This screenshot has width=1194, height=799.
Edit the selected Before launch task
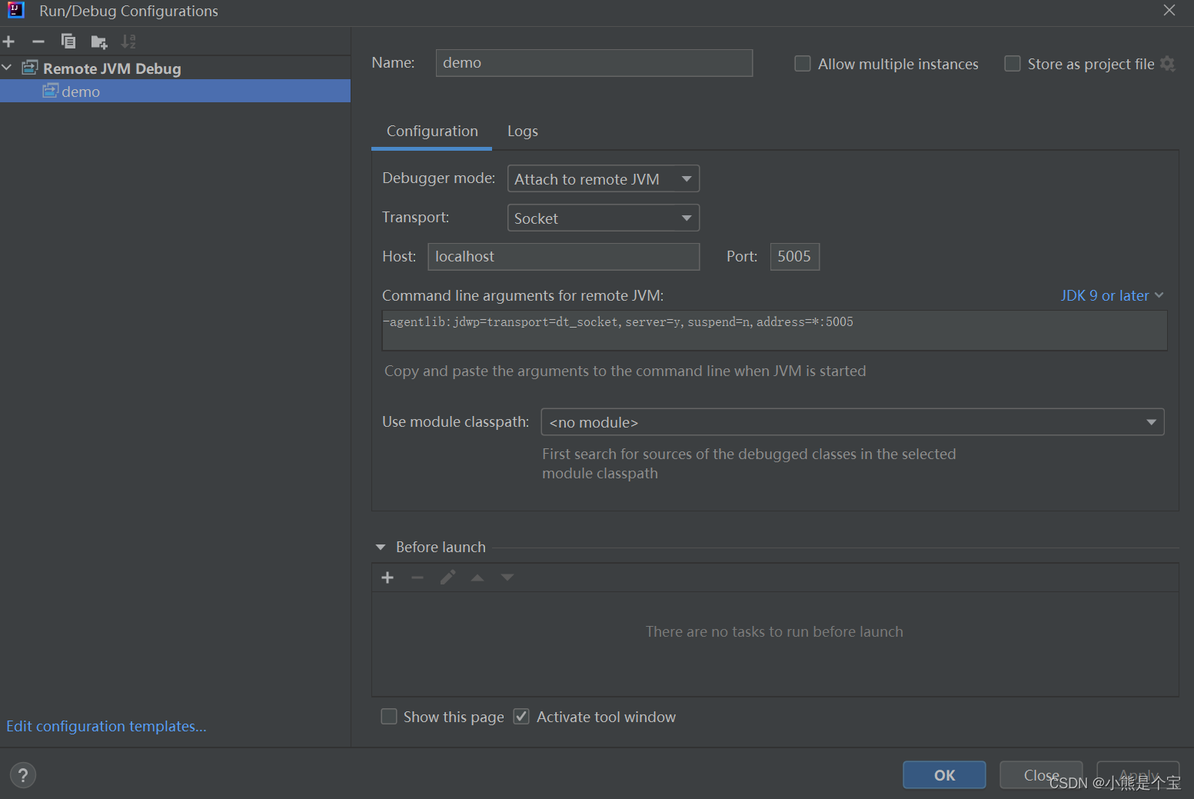tap(447, 577)
